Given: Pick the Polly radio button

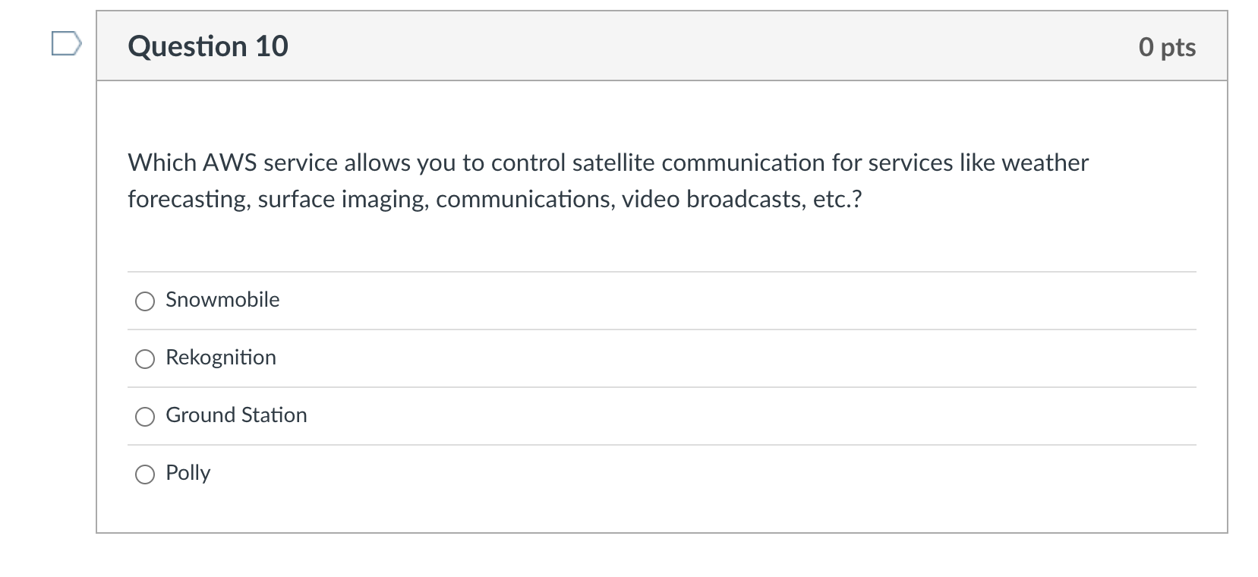Looking at the screenshot, I should click(145, 475).
